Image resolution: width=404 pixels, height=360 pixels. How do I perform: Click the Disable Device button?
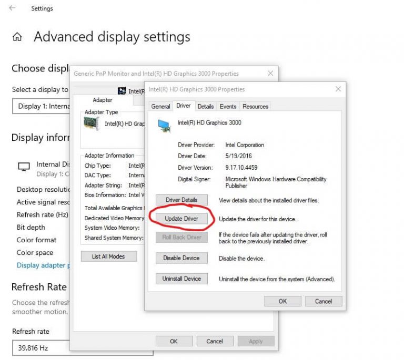point(181,258)
